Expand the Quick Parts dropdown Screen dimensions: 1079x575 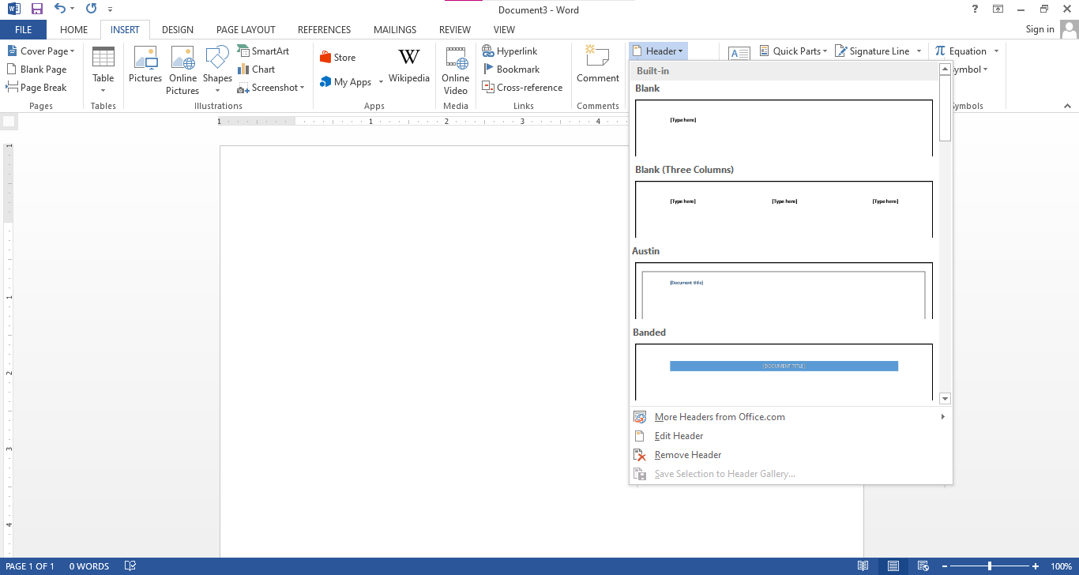click(x=793, y=50)
